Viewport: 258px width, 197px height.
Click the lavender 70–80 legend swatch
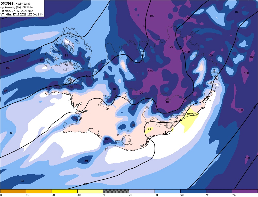(142, 191)
